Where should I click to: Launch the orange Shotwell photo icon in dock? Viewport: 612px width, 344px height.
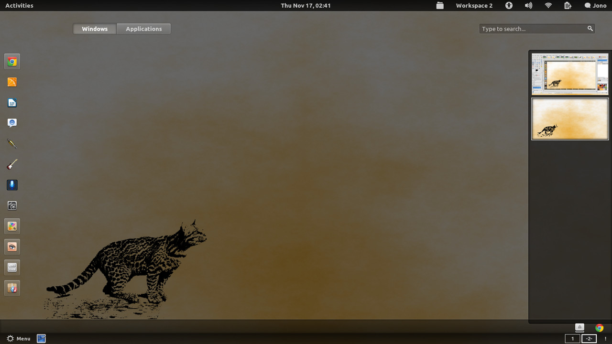(x=12, y=82)
